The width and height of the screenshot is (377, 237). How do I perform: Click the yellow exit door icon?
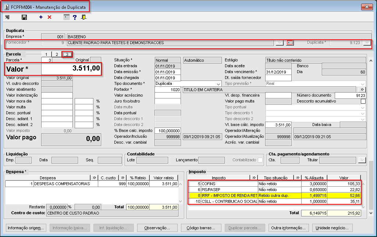pos(84,17)
